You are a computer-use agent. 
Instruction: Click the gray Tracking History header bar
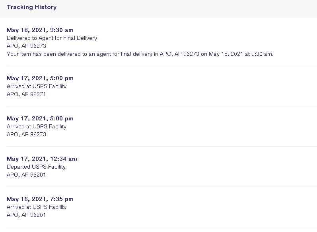[x=158, y=9]
